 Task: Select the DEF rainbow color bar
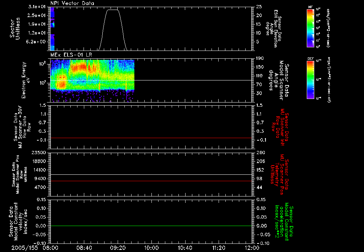[x=311, y=80]
